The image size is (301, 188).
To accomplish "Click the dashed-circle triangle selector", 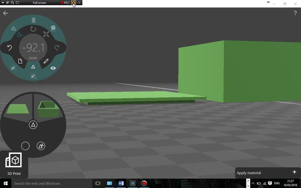I will (33, 125).
